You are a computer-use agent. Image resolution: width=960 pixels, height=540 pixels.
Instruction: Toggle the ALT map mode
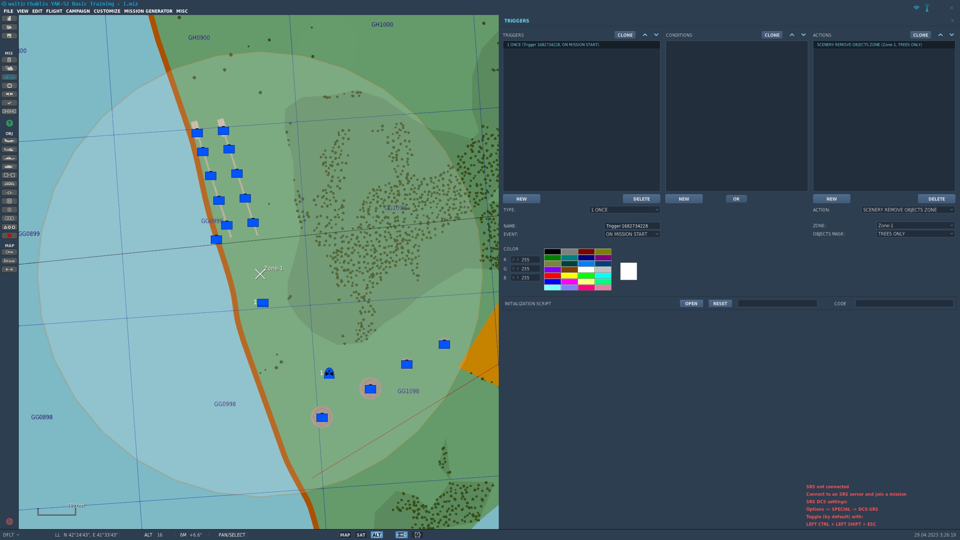point(376,535)
